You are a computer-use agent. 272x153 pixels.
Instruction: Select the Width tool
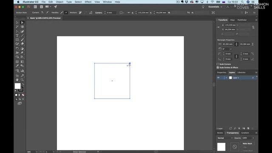point(17,53)
